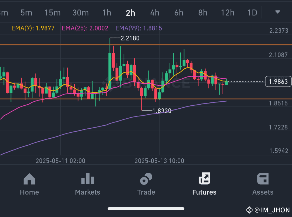292x217 pixels.
Task: Select the 4h timeframe
Action: [x=155, y=13]
